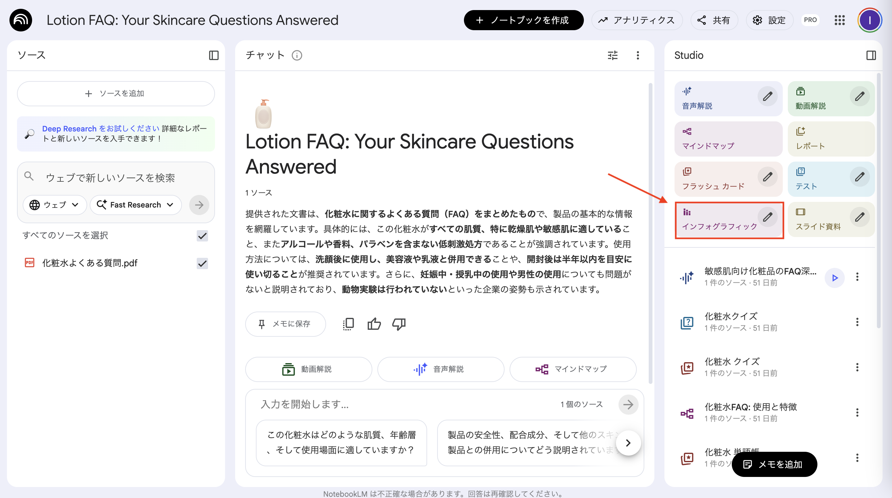Open the Fast Research mode dropdown
Image resolution: width=892 pixels, height=498 pixels.
click(x=135, y=205)
